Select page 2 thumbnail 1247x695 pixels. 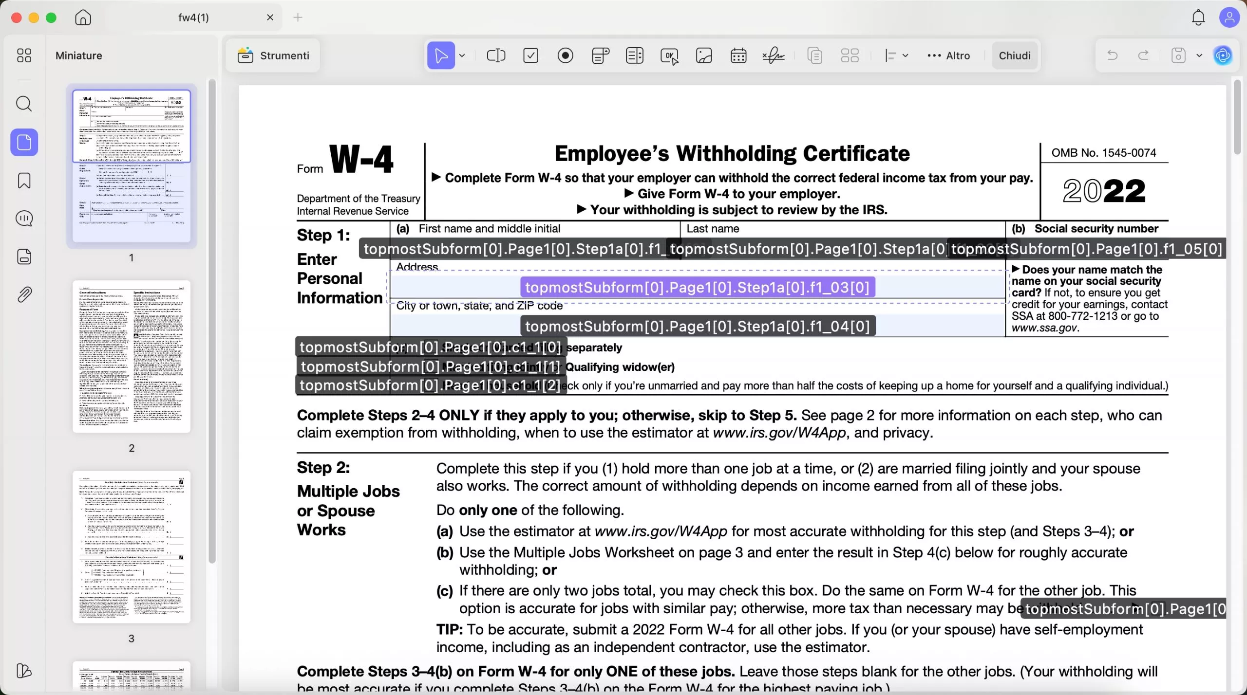coord(132,356)
